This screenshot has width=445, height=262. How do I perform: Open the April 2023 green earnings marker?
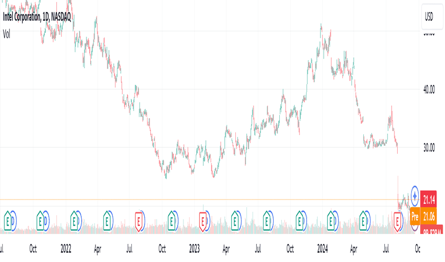pyautogui.click(x=235, y=221)
